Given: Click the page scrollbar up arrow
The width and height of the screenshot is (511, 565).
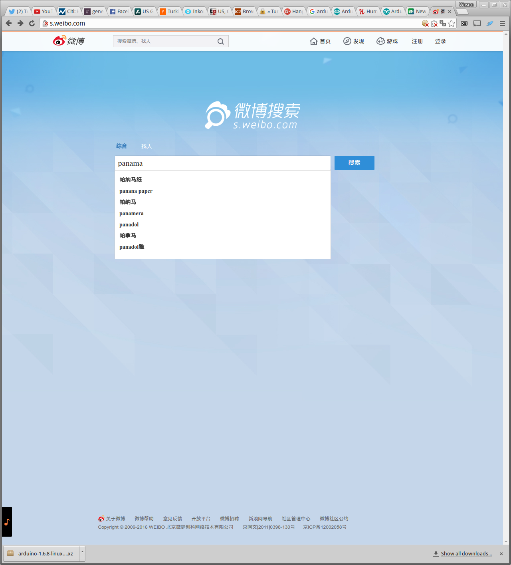Looking at the screenshot, I should click(x=506, y=34).
